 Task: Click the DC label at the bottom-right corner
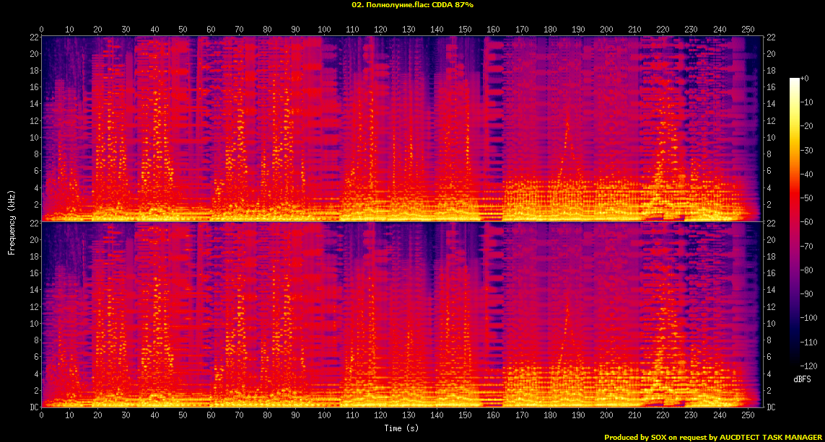point(771,407)
